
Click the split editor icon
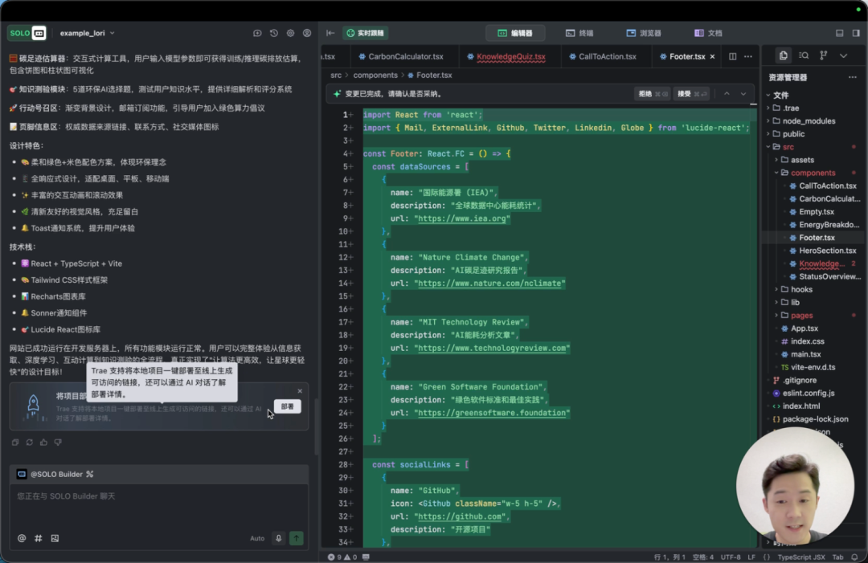732,56
